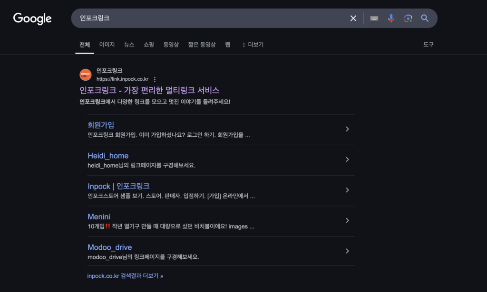Open the 도구 search tools

coord(429,45)
